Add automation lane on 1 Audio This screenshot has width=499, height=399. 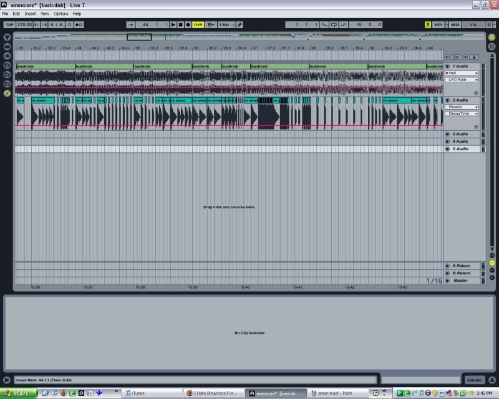[x=476, y=93]
